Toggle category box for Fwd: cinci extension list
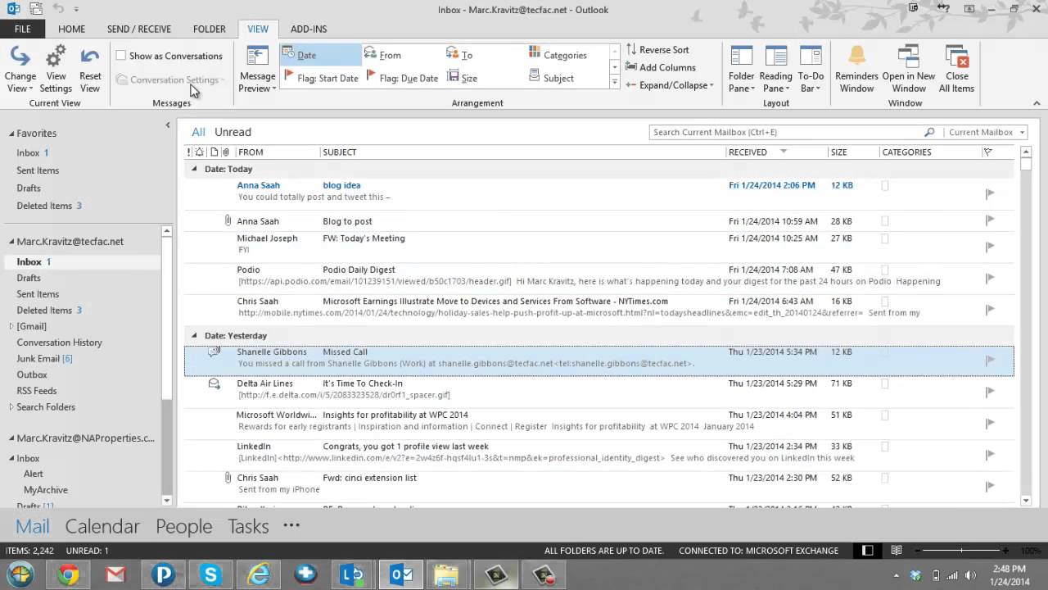 coord(884,478)
